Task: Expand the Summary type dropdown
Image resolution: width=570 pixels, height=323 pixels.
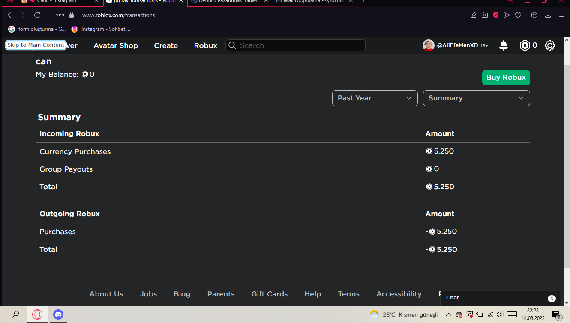Action: coord(477,98)
